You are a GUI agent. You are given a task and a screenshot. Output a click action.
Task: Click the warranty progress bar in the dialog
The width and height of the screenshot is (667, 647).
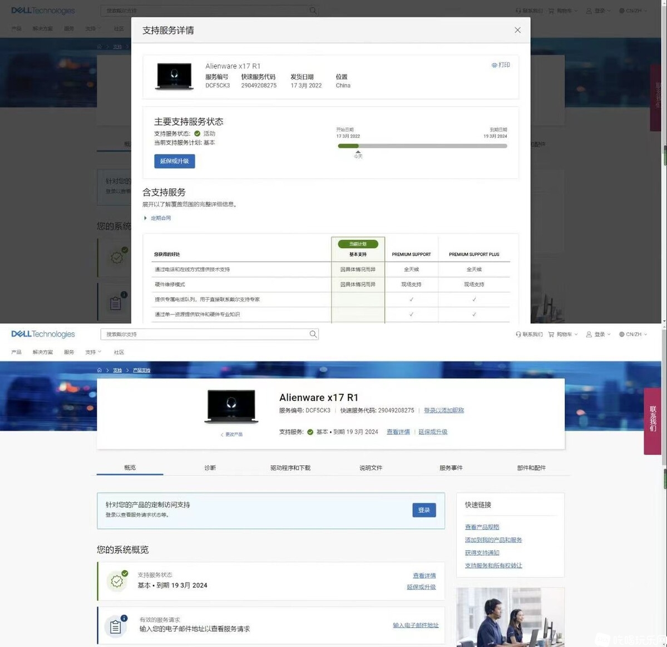coord(422,146)
